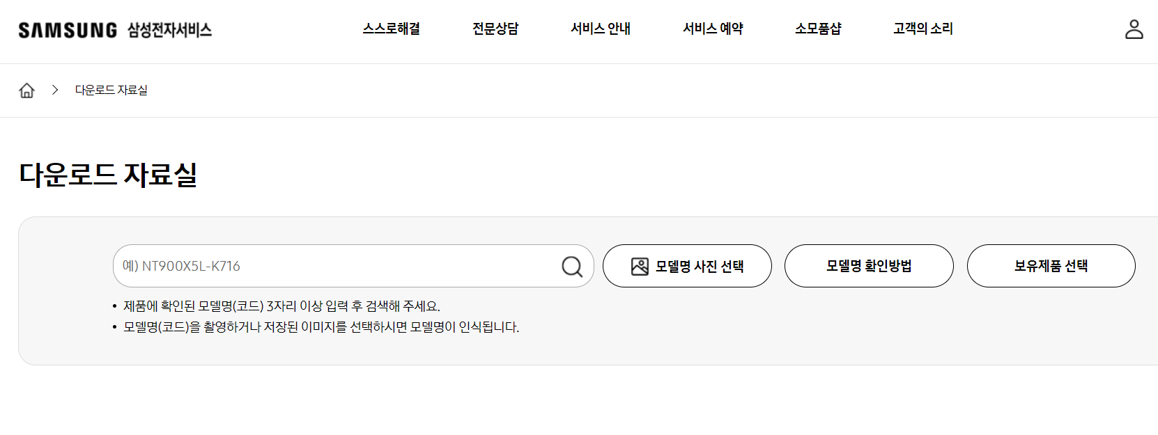This screenshot has height=435, width=1158.
Task: Open the 고객의 소리 menu
Action: [x=922, y=29]
